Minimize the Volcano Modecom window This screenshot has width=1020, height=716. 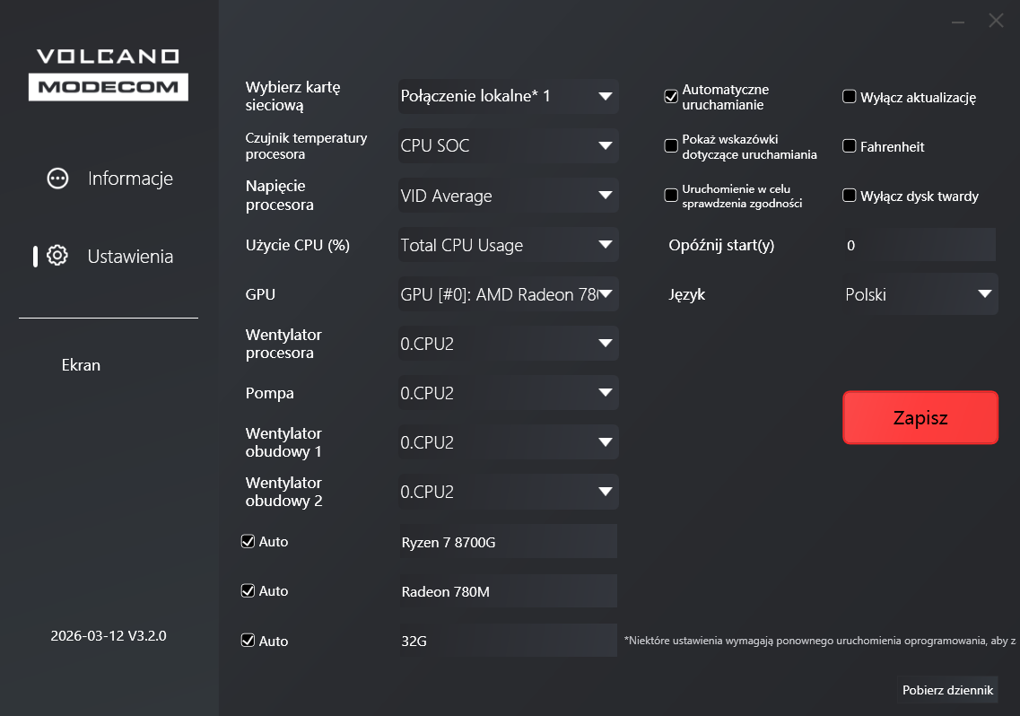click(958, 21)
